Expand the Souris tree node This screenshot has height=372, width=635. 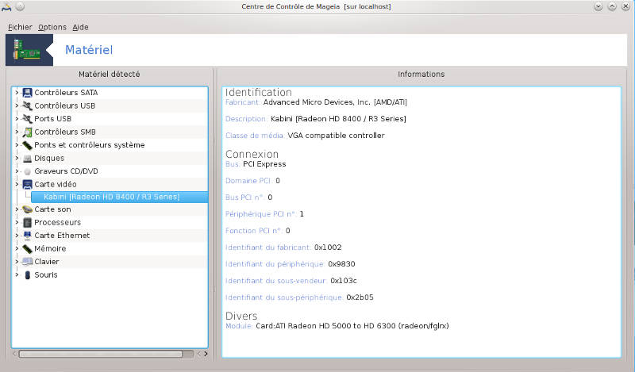coord(17,275)
